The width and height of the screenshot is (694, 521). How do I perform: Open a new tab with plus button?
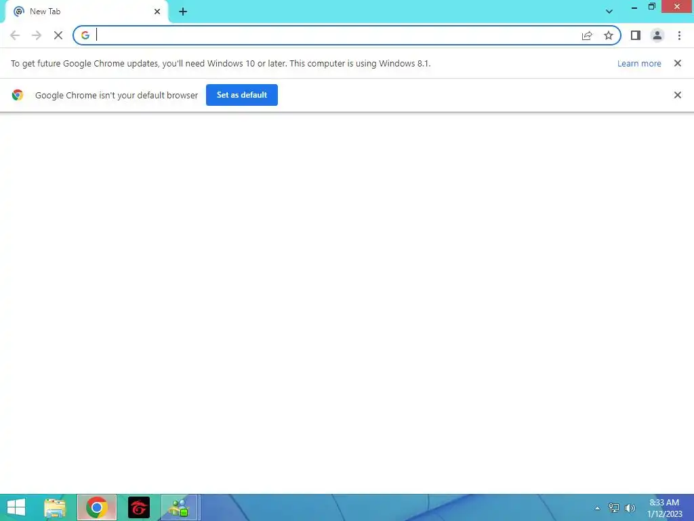183,12
